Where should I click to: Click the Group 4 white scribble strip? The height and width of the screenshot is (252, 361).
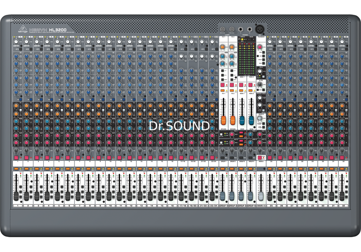pos(251,164)
